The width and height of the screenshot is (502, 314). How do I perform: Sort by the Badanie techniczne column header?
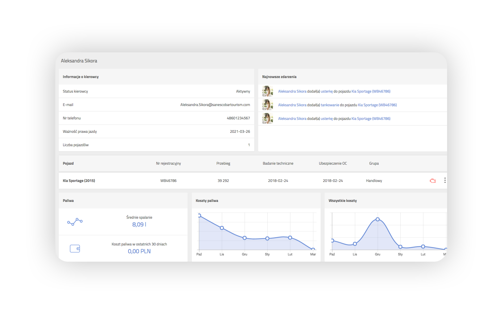[x=278, y=163]
